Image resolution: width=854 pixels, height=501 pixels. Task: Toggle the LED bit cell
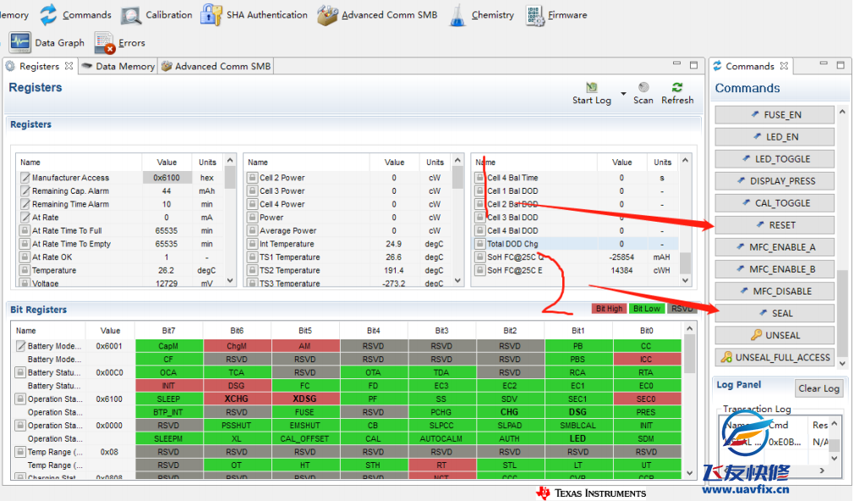tap(578, 438)
